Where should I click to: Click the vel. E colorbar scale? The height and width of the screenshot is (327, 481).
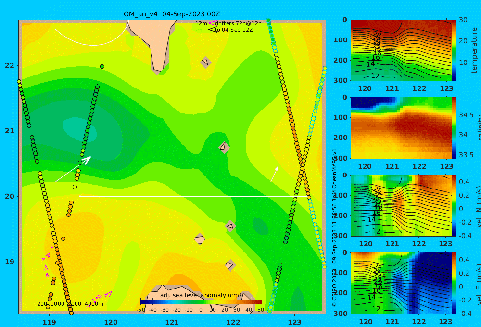click(x=454, y=283)
